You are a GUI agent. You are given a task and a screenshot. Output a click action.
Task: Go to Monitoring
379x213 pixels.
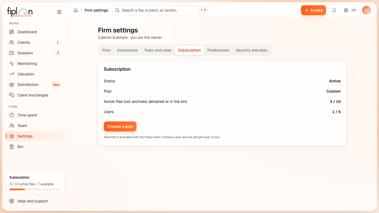click(x=35, y=64)
